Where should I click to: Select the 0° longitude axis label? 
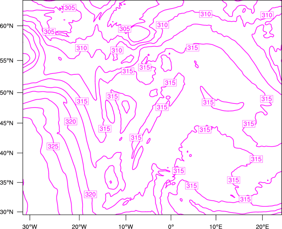(x=171, y=226)
